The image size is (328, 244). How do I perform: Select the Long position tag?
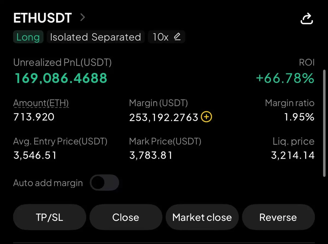point(28,37)
